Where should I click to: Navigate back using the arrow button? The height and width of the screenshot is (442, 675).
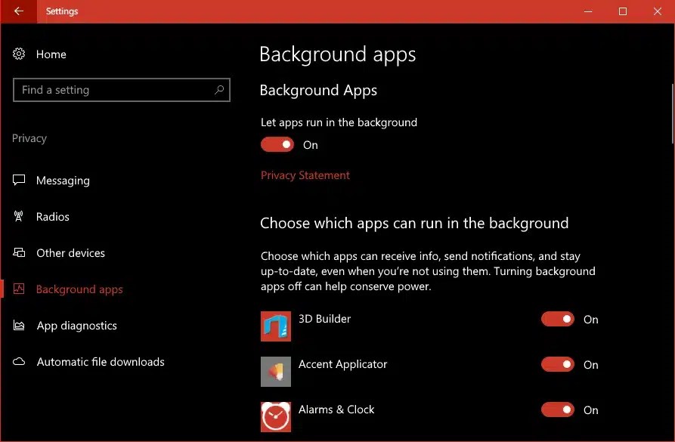point(17,11)
